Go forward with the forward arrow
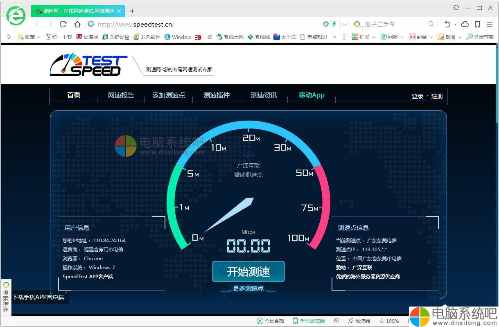Viewport: 499px width, 327px height. coord(50,24)
